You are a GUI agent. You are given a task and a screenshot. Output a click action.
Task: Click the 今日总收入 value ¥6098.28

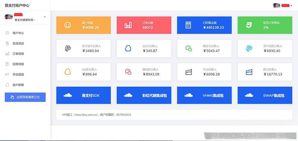pos(211,74)
